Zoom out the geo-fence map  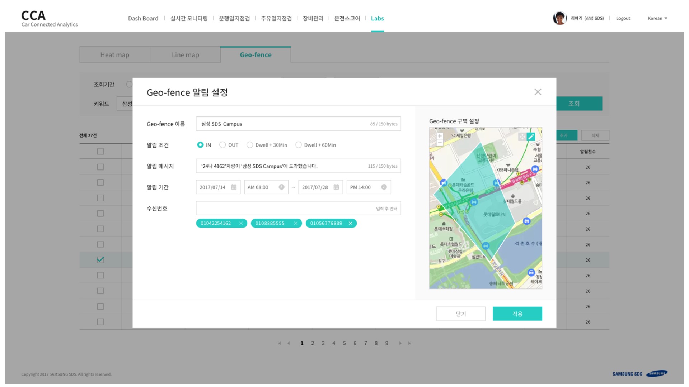coord(440,143)
